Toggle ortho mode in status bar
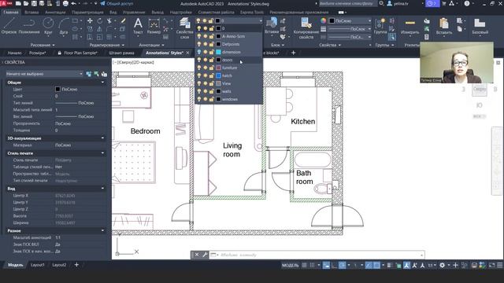This screenshot has width=504, height=283. click(334, 265)
